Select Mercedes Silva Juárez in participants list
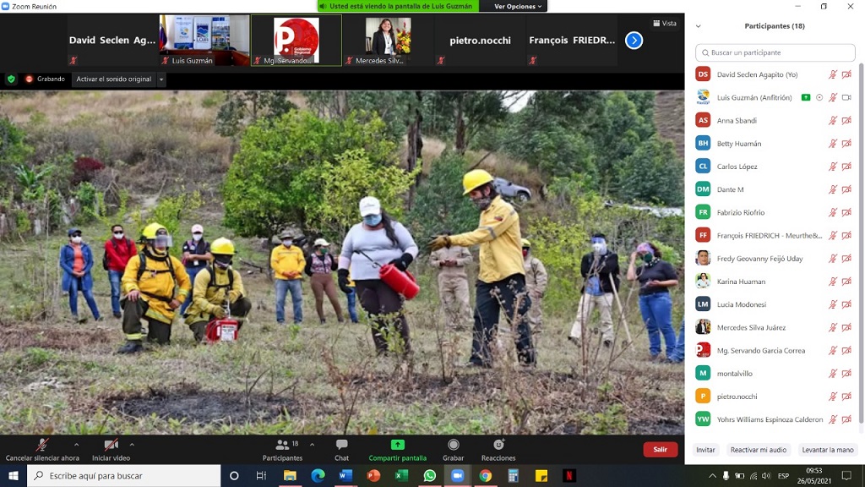The height and width of the screenshot is (487, 865). (774, 327)
